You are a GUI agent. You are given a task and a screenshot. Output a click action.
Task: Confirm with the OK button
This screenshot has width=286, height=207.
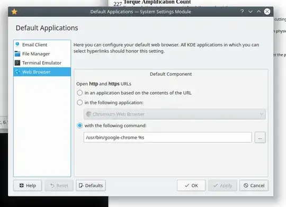191,185
